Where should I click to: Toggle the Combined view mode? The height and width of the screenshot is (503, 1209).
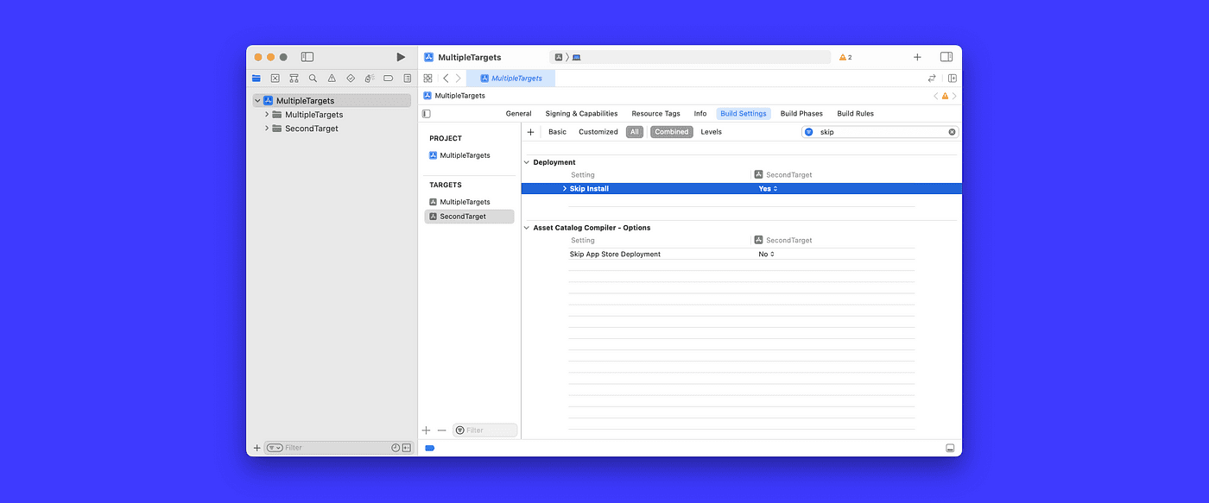[671, 131]
